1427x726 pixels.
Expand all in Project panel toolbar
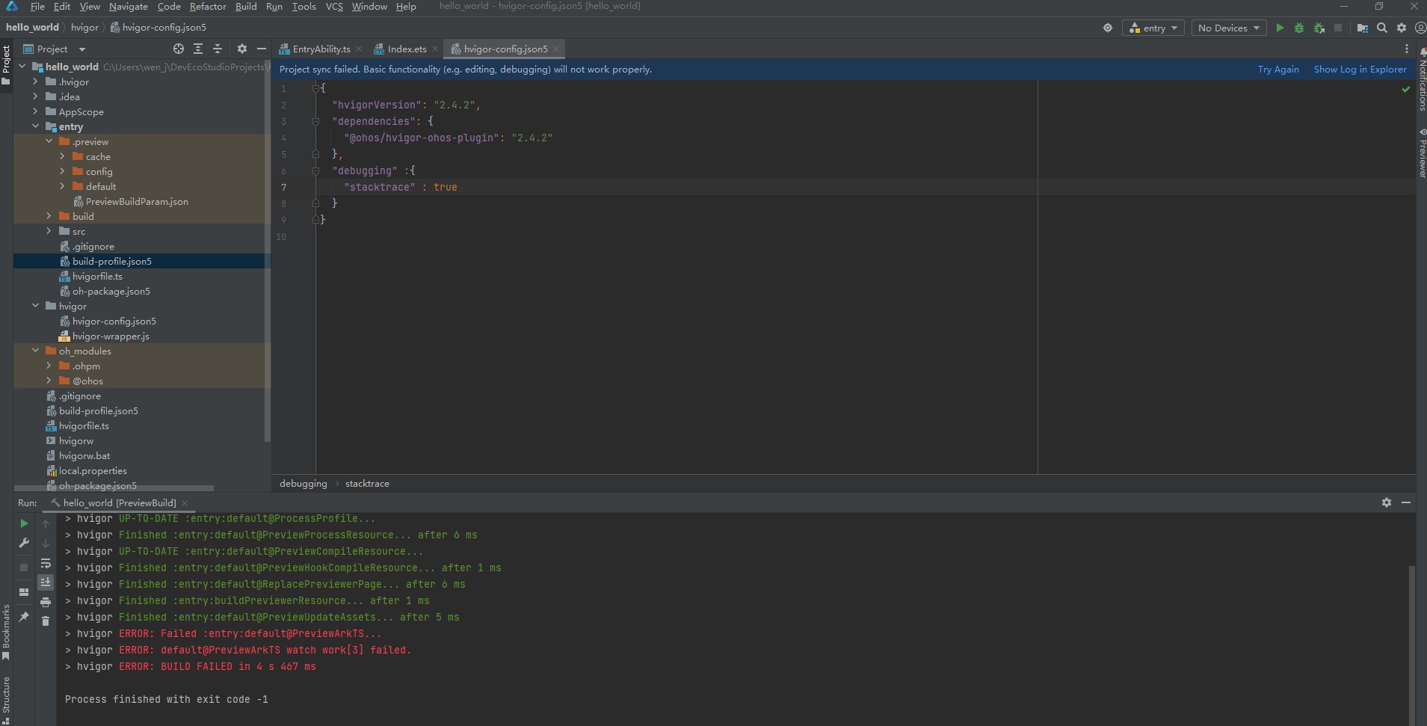click(x=198, y=49)
